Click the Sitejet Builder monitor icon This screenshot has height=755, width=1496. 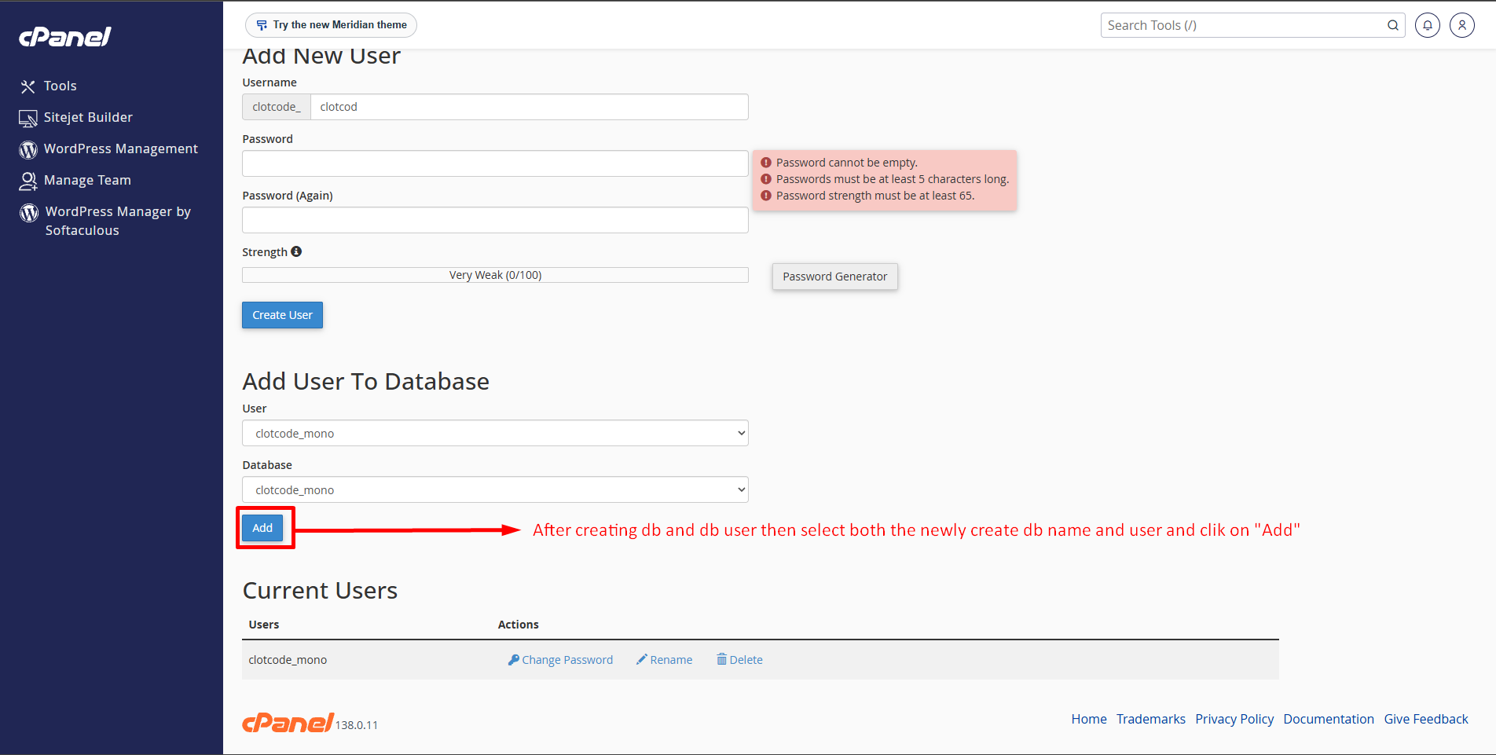[x=28, y=118]
